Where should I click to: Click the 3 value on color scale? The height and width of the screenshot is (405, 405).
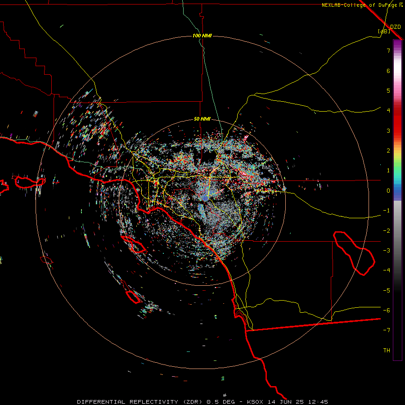click(x=388, y=130)
